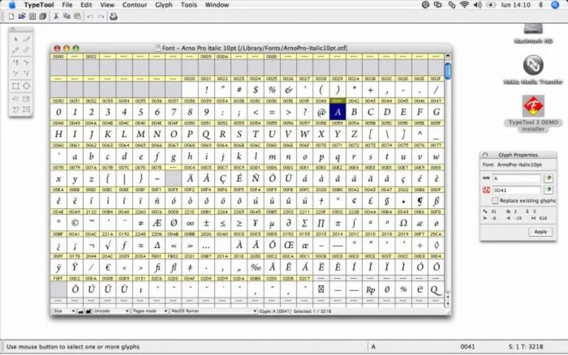Click the Paste toolbar icon
Viewport: 568px width, 355px height.
click(77, 16)
